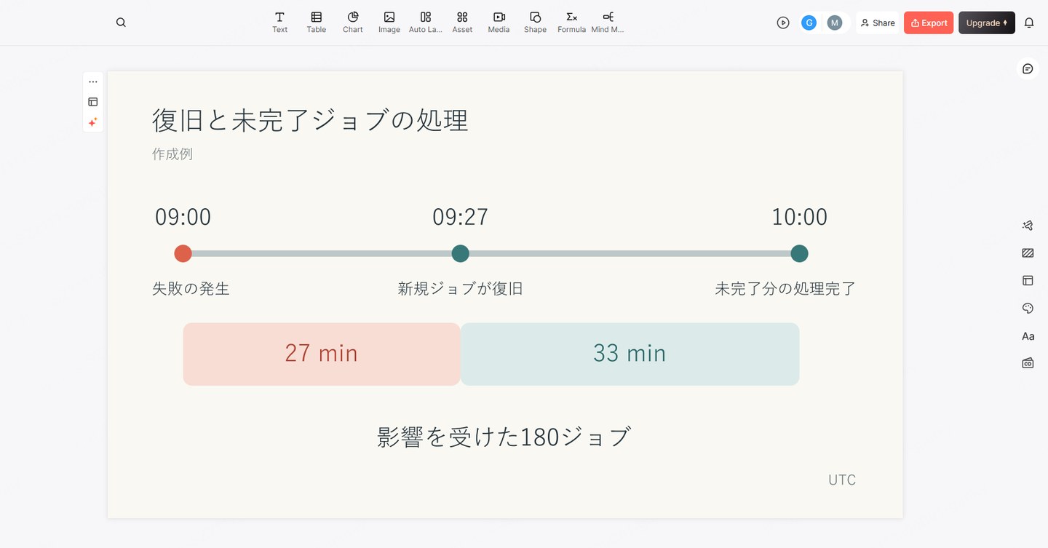Select the Shape tool
The width and height of the screenshot is (1048, 548).
tap(535, 23)
